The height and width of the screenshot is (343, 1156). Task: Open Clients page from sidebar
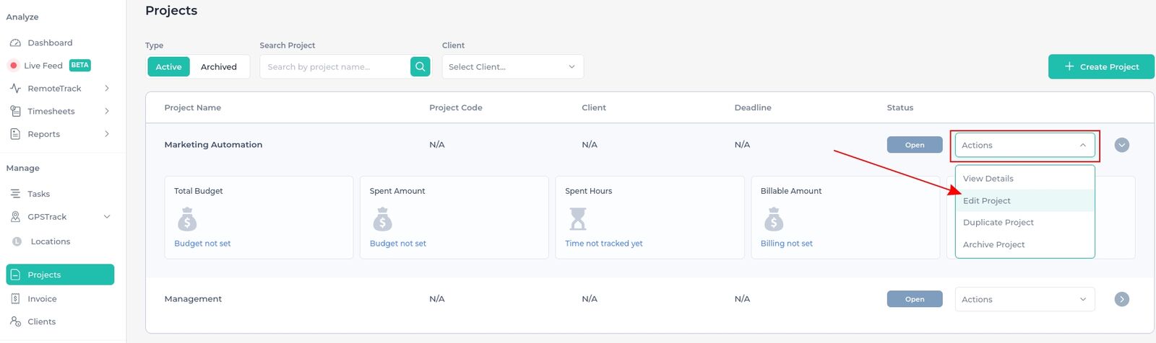[x=42, y=321]
